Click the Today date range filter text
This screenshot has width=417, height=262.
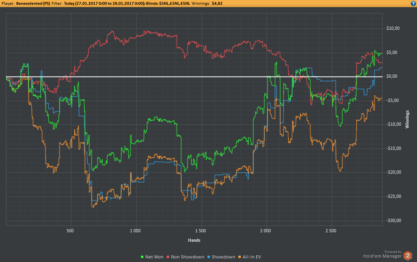pyautogui.click(x=104, y=4)
